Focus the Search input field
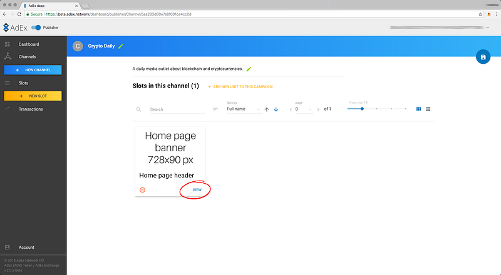 [177, 109]
